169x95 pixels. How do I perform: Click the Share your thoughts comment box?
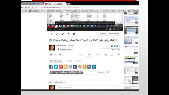click(x=88, y=87)
